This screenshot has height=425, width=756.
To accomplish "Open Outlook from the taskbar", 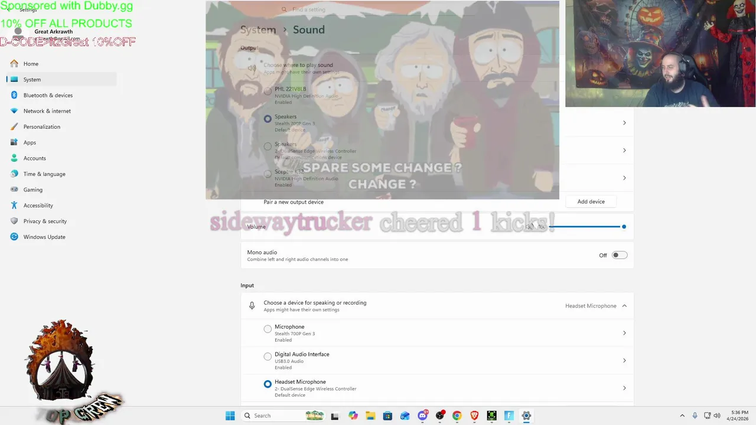I will (405, 416).
